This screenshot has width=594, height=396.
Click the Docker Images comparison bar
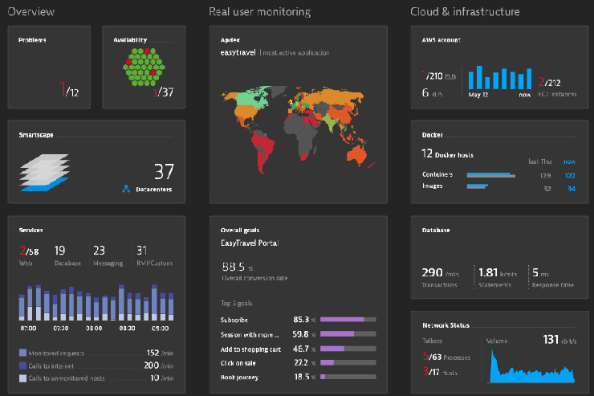(478, 188)
